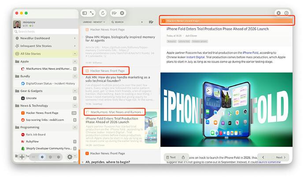Select the unread filter (highlighted circle)
304x179 pixels.
click(x=42, y=157)
